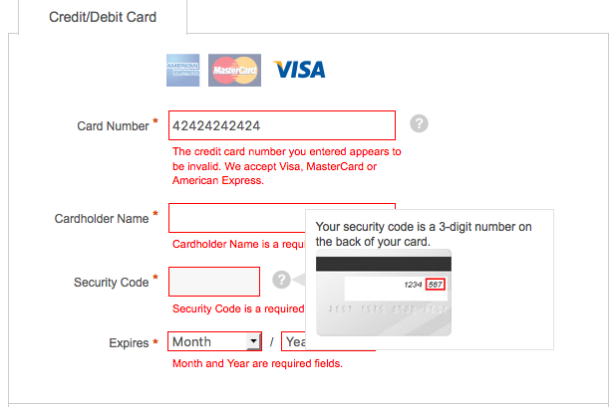Click the Security Code label
This screenshot has width=616, height=407.
[x=111, y=282]
